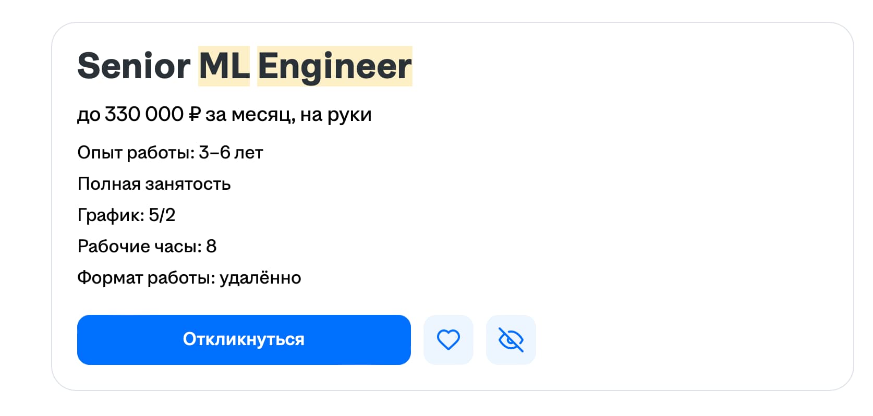Click the 3–6 лет experience value

point(231,153)
